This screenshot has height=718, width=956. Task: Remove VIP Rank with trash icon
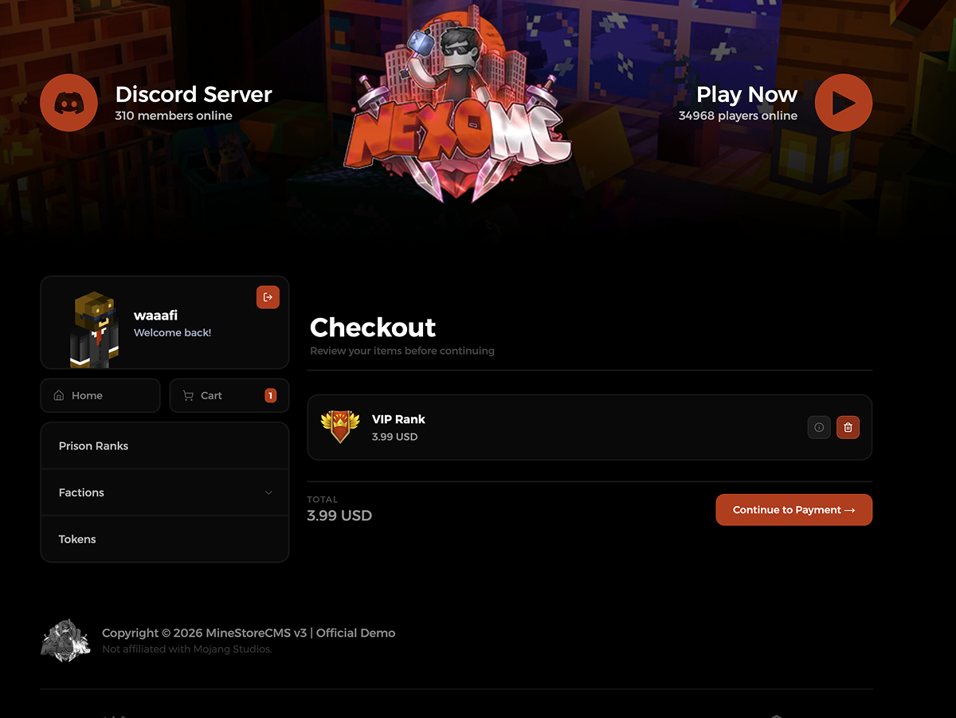coord(848,427)
